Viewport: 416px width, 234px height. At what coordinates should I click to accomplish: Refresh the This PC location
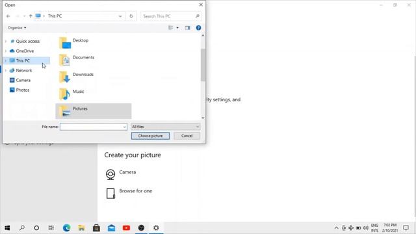click(x=131, y=16)
